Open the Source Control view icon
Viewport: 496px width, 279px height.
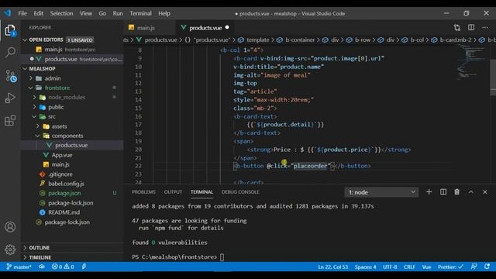click(11, 76)
